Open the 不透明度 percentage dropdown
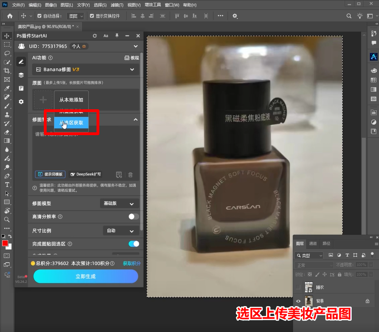 pyautogui.click(x=371, y=265)
